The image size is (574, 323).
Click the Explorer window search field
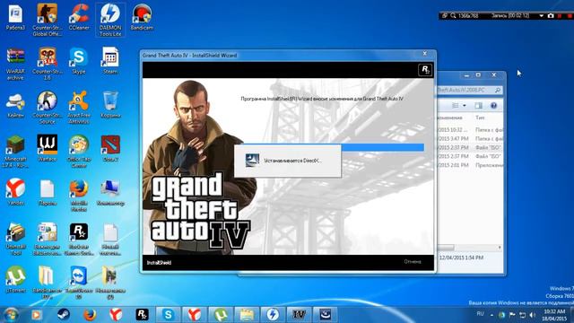coord(470,90)
